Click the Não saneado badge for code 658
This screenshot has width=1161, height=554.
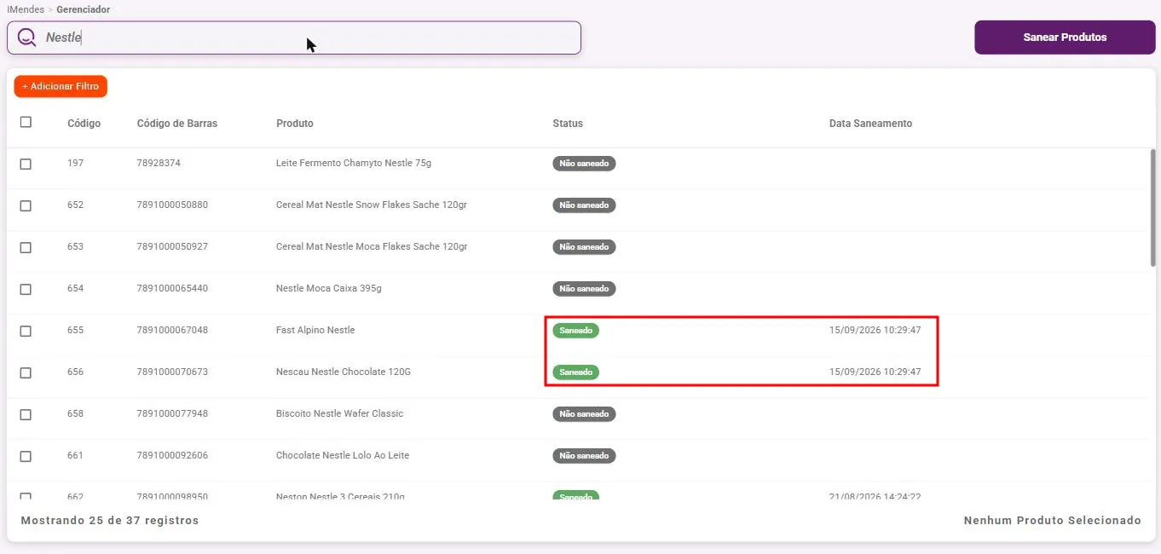(x=584, y=413)
